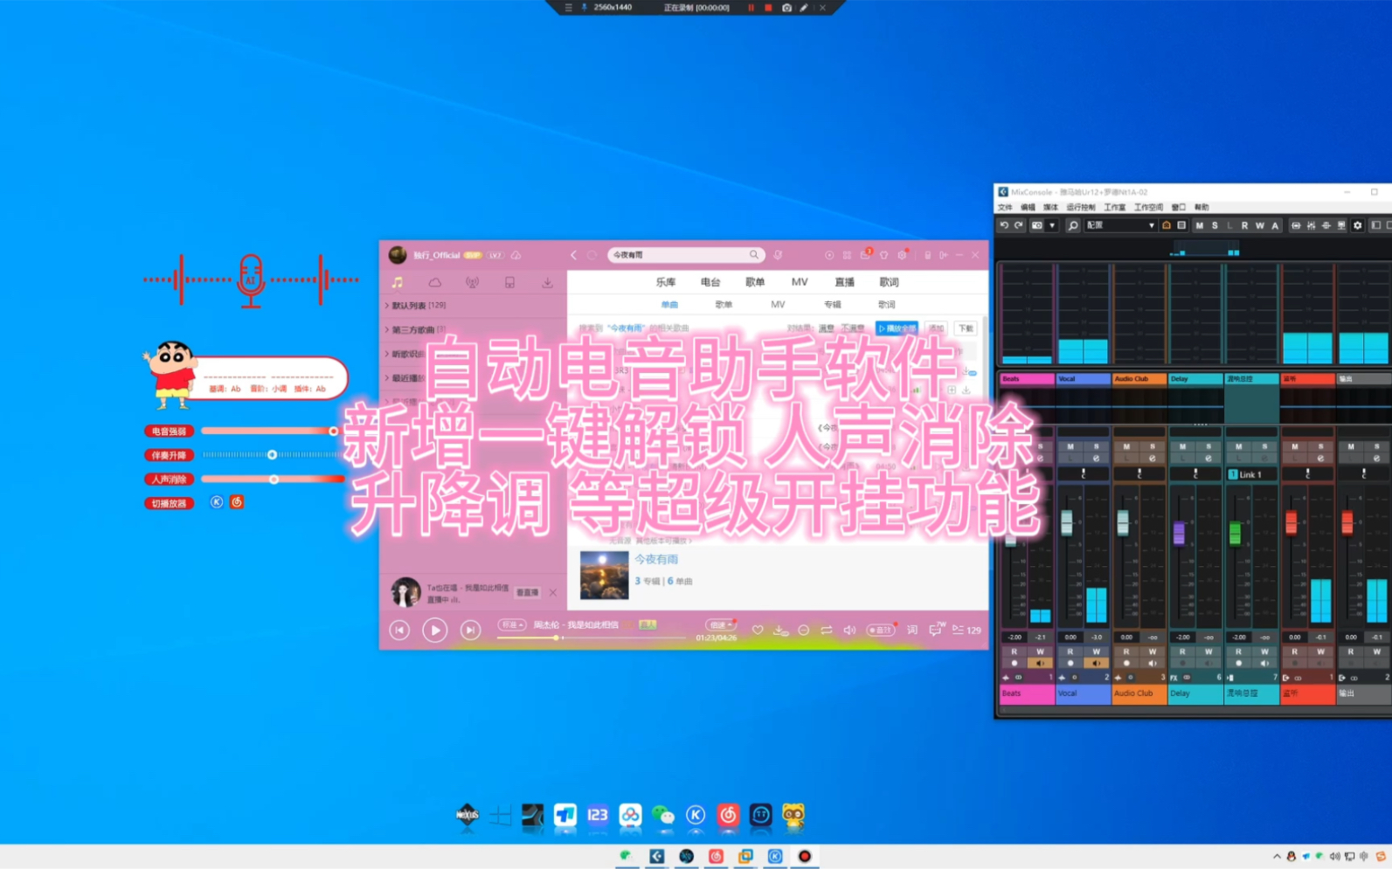This screenshot has height=869, width=1392.
Task: Skip to next track in music player
Action: pyautogui.click(x=470, y=630)
